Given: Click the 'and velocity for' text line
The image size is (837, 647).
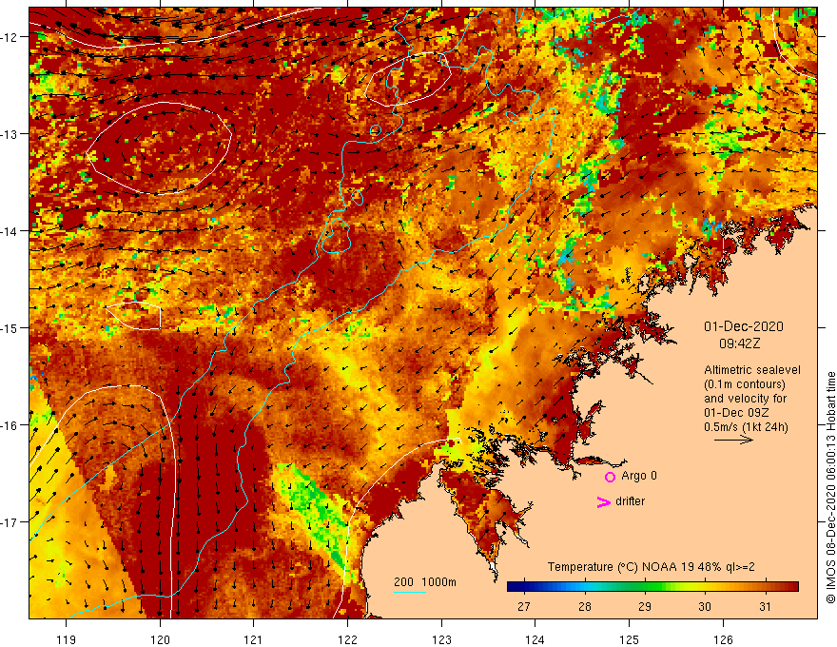Looking at the screenshot, I should pyautogui.click(x=745, y=399).
